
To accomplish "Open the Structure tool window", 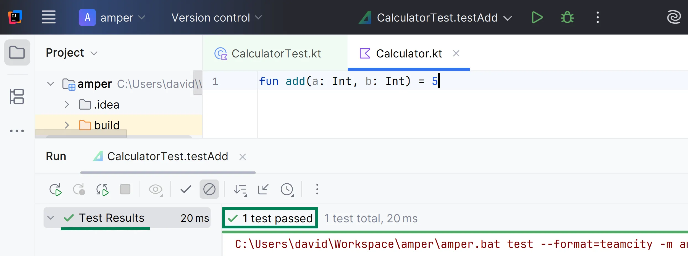I will point(17,96).
